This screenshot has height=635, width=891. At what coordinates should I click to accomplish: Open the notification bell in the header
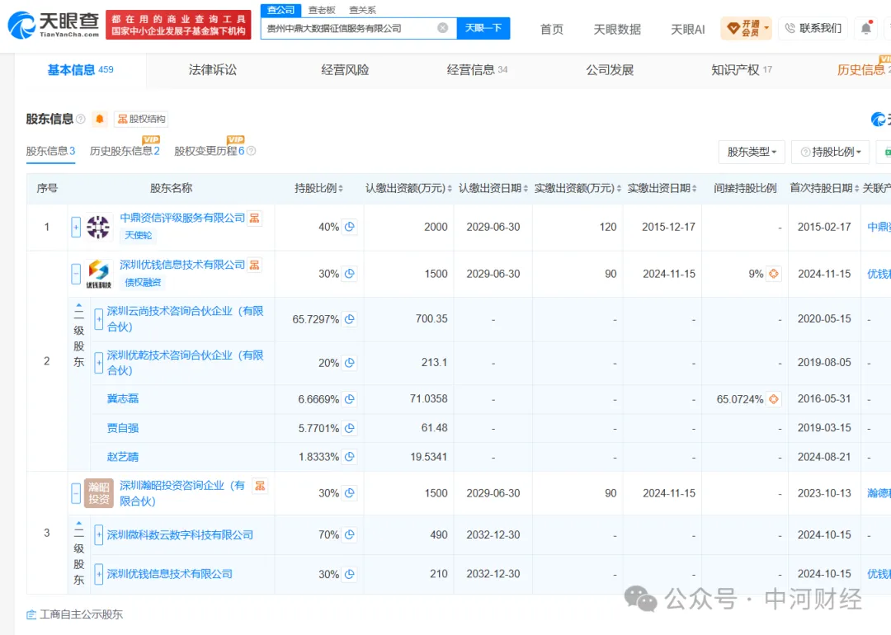click(x=866, y=28)
